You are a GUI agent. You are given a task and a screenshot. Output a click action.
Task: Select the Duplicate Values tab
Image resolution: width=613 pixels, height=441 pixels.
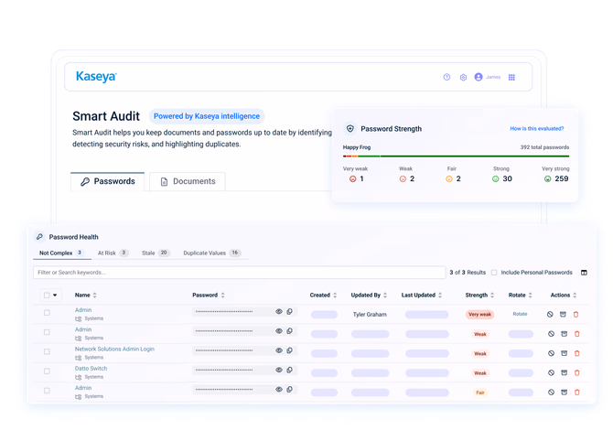click(x=212, y=253)
